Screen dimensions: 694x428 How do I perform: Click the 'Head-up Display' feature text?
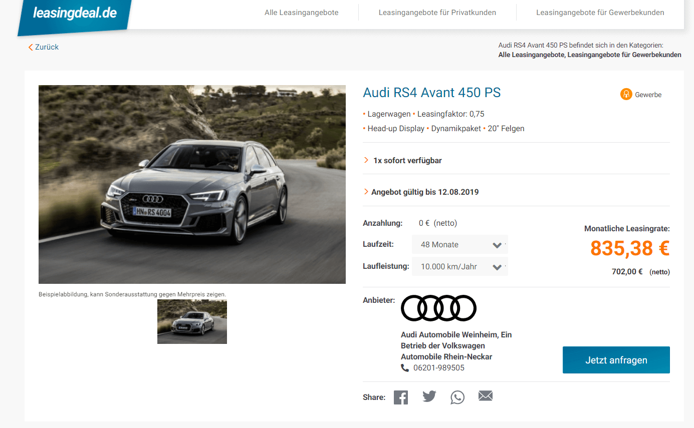(x=396, y=129)
